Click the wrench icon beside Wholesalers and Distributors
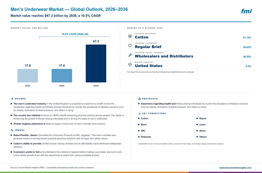Screen dimensions: 262x173 (130, 55)
